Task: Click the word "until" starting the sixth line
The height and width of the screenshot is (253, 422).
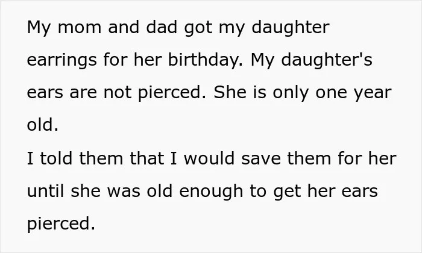Action: click(x=45, y=191)
